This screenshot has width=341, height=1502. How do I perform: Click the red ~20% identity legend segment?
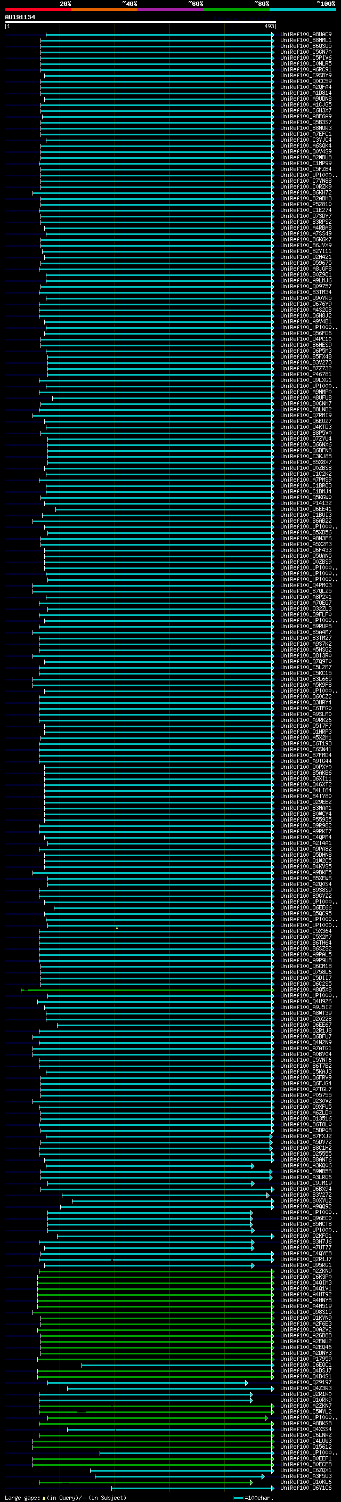38,10
